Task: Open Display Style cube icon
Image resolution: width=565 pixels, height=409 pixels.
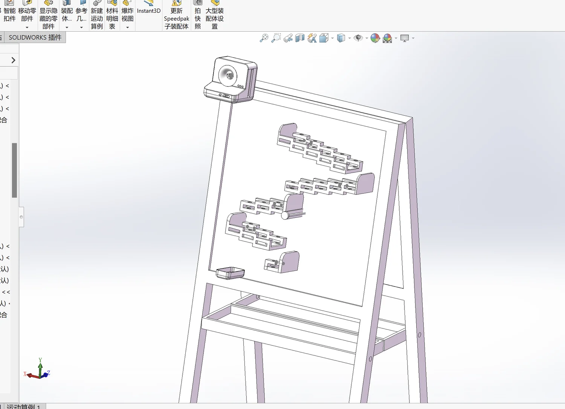Action: pyautogui.click(x=341, y=38)
